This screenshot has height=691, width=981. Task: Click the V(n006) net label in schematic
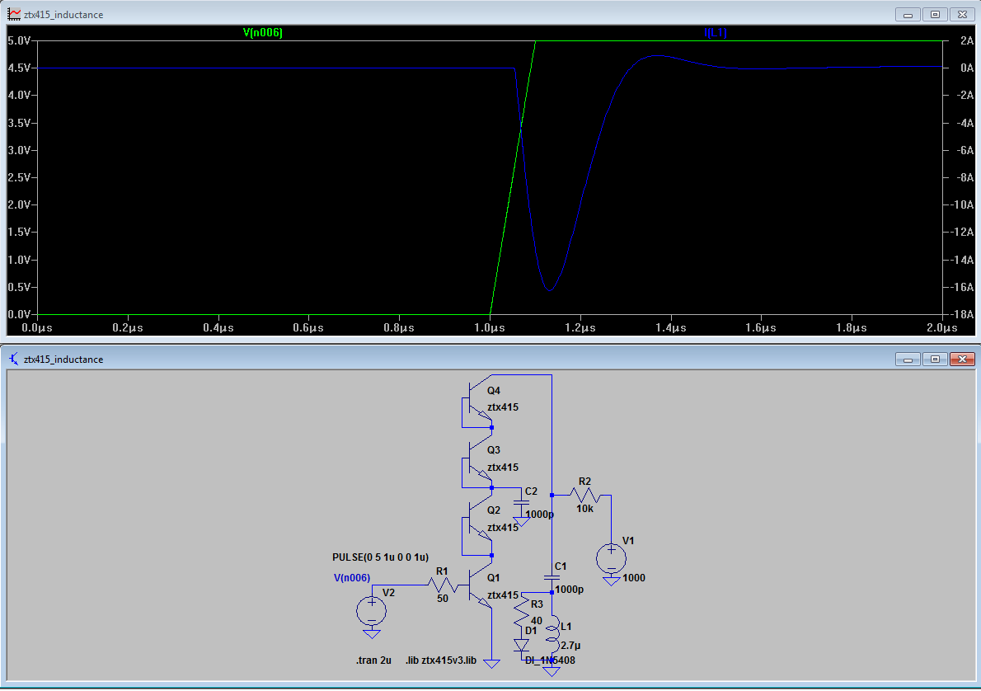352,577
